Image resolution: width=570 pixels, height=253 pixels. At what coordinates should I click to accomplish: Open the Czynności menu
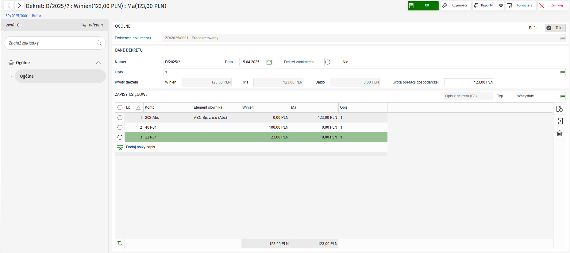coord(456,6)
